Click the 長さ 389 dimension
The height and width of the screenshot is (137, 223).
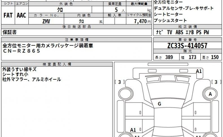click(x=164, y=57)
